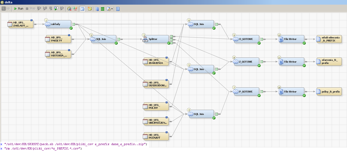
Task: Click green status check on zaklady node
Action: click(x=71, y=28)
